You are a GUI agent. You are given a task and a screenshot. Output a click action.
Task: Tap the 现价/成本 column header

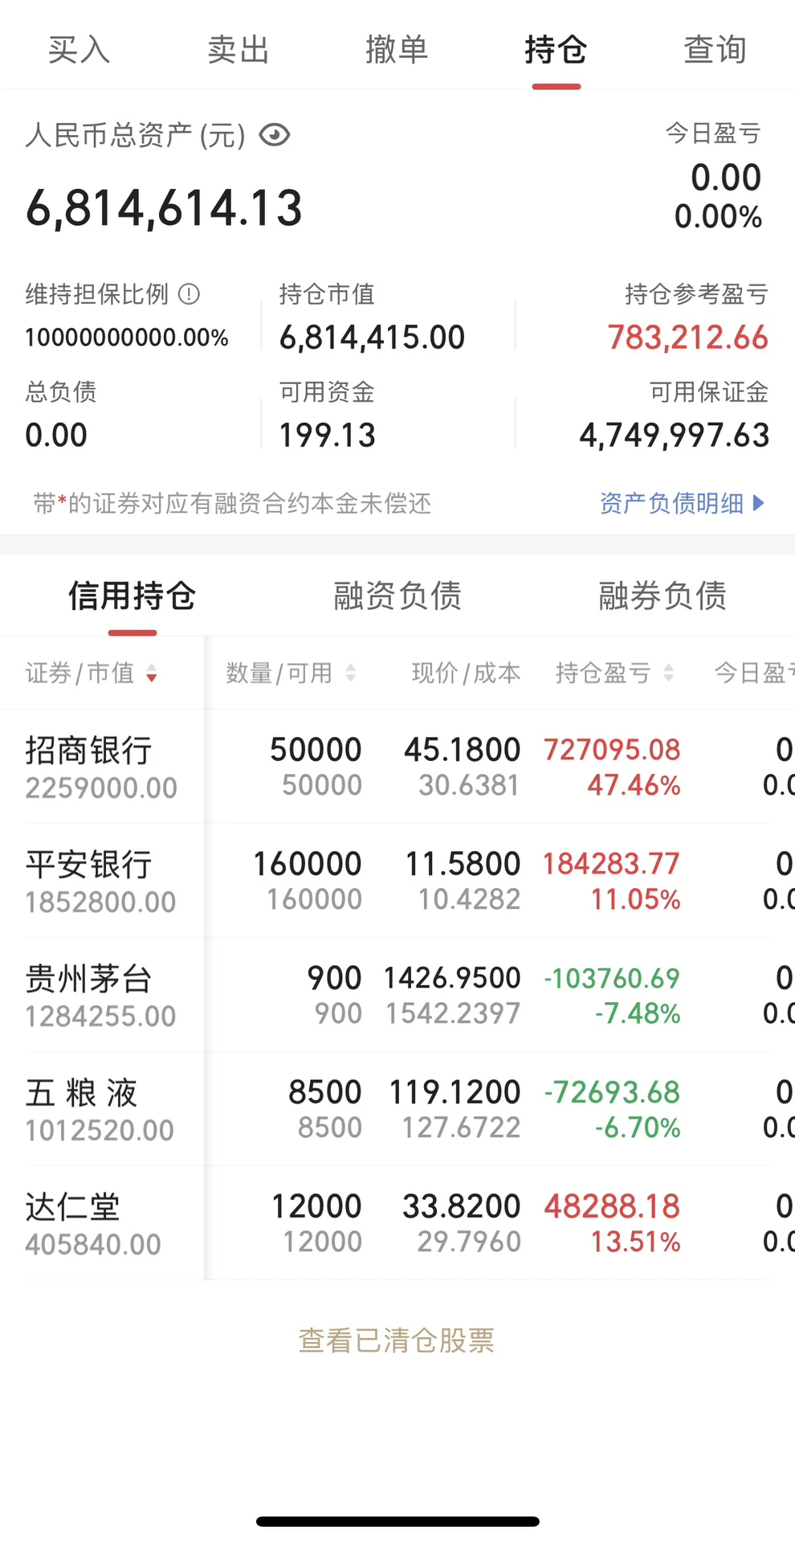(466, 673)
